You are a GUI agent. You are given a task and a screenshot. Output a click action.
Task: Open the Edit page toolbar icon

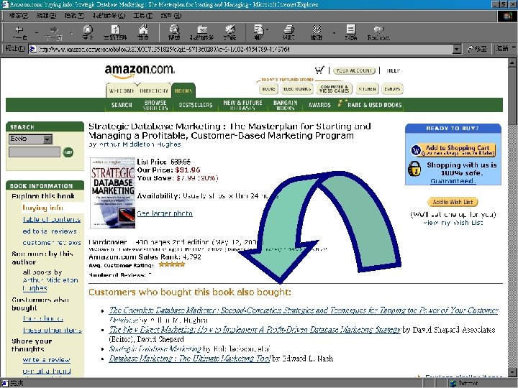click(x=317, y=32)
